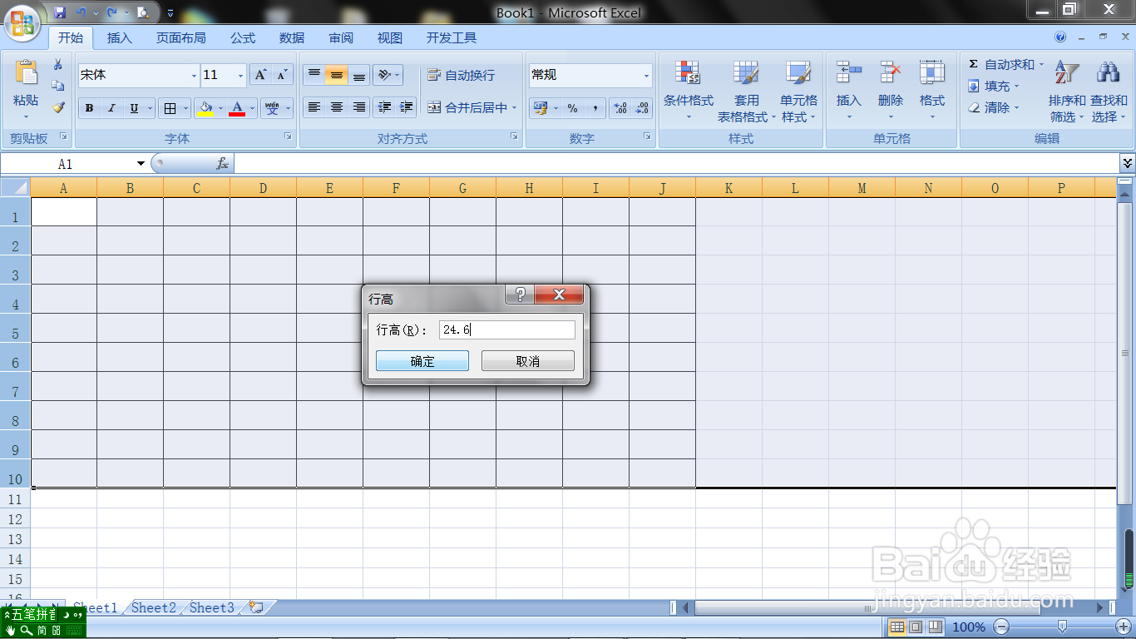The height and width of the screenshot is (639, 1136).
Task: Decrease decimal places
Action: point(643,108)
